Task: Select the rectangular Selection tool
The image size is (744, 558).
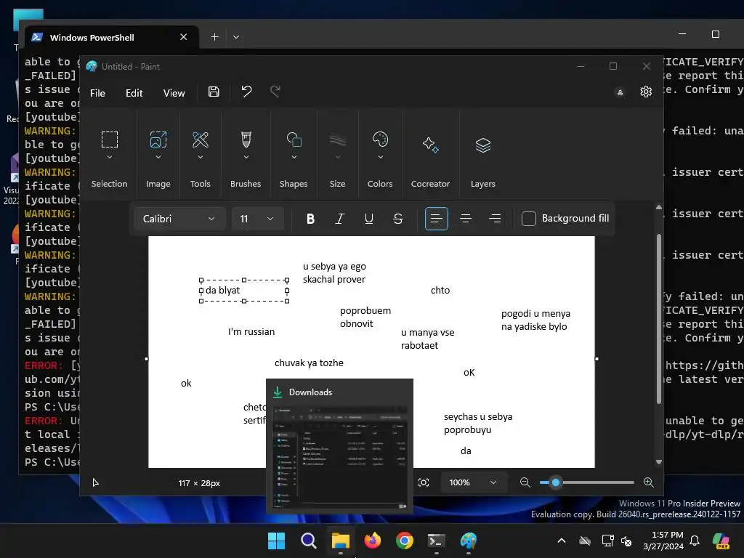Action: [x=110, y=139]
